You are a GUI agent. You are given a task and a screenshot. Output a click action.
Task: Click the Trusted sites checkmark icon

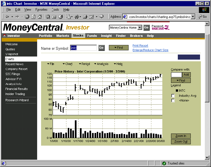(x=164, y=163)
